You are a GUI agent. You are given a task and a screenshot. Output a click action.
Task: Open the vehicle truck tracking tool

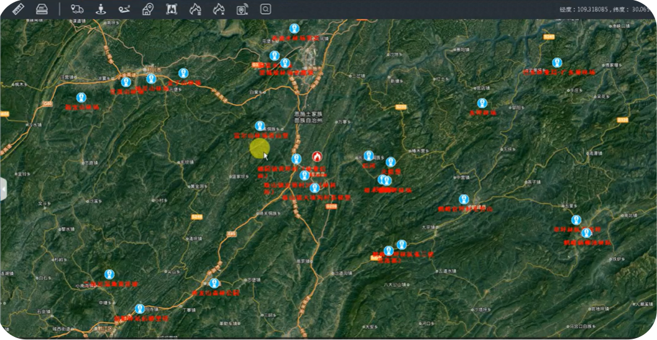[77, 9]
